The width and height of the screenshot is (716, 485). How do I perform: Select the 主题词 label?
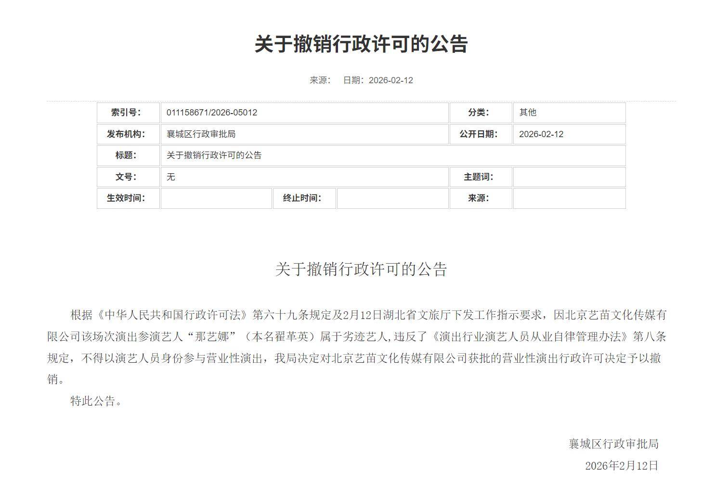[x=479, y=177]
